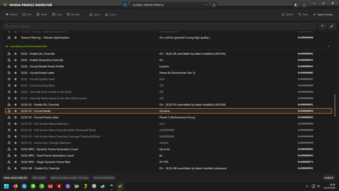
Task: Click the pencil edit icon beside search
Action: (332, 26)
